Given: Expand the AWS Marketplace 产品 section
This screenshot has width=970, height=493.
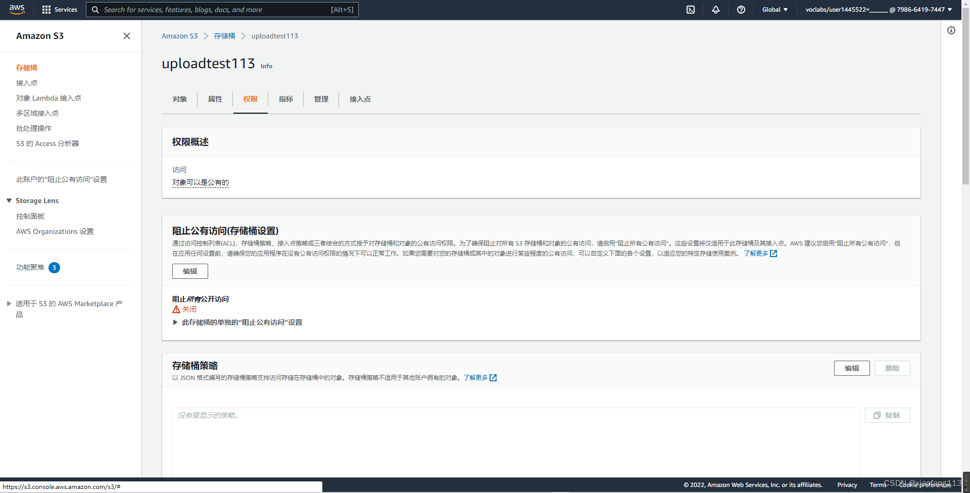Looking at the screenshot, I should coord(9,304).
